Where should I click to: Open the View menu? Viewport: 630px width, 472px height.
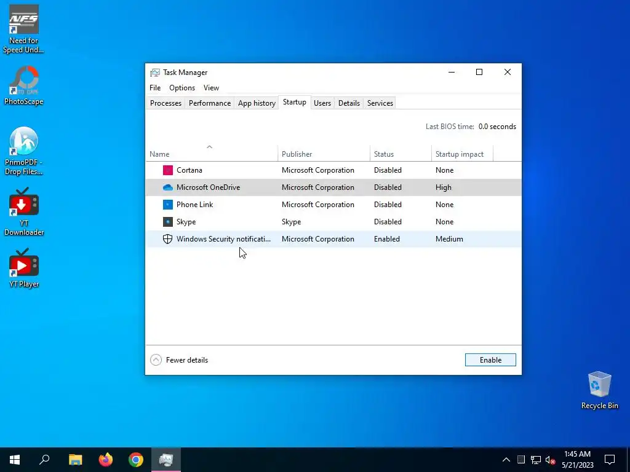211,88
